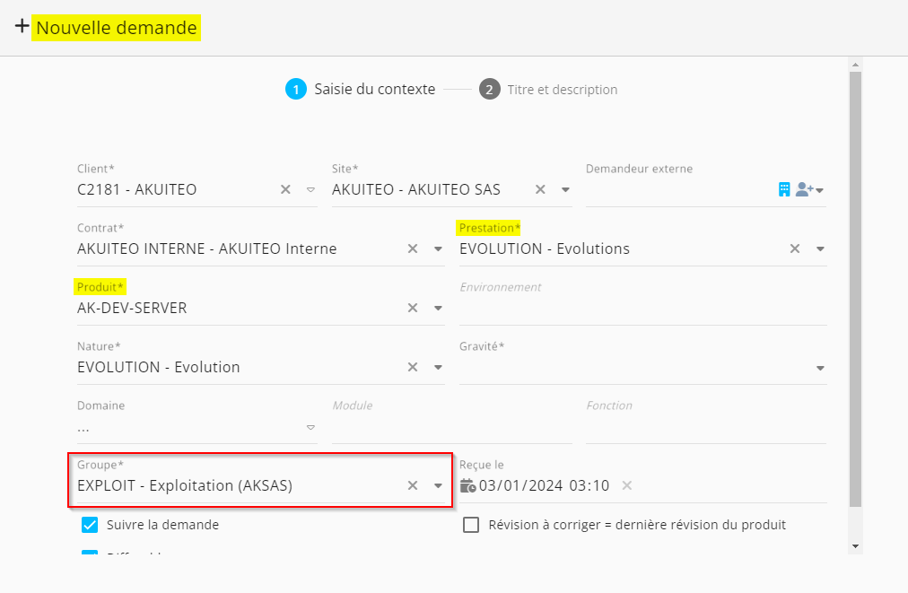Click the add-person icon in Demandeur externe
The image size is (908, 593).
tap(805, 189)
